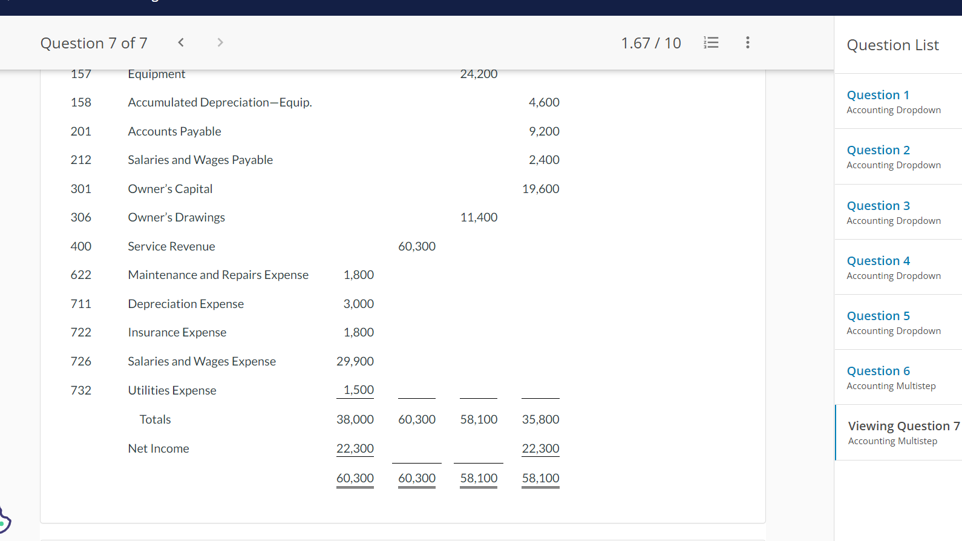Click account number 301
962x541 pixels.
(81, 189)
